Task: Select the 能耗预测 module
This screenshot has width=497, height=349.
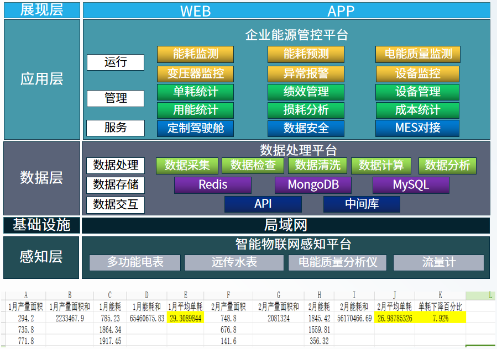Action: 306,54
